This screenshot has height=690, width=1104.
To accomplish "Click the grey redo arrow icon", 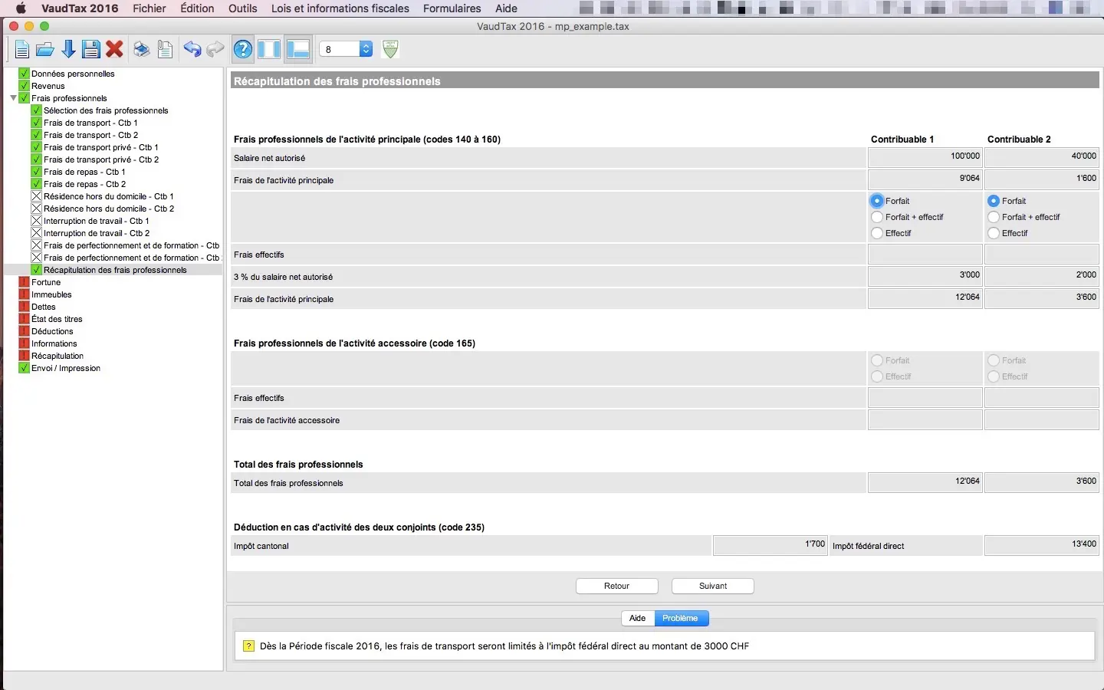I will click(215, 50).
